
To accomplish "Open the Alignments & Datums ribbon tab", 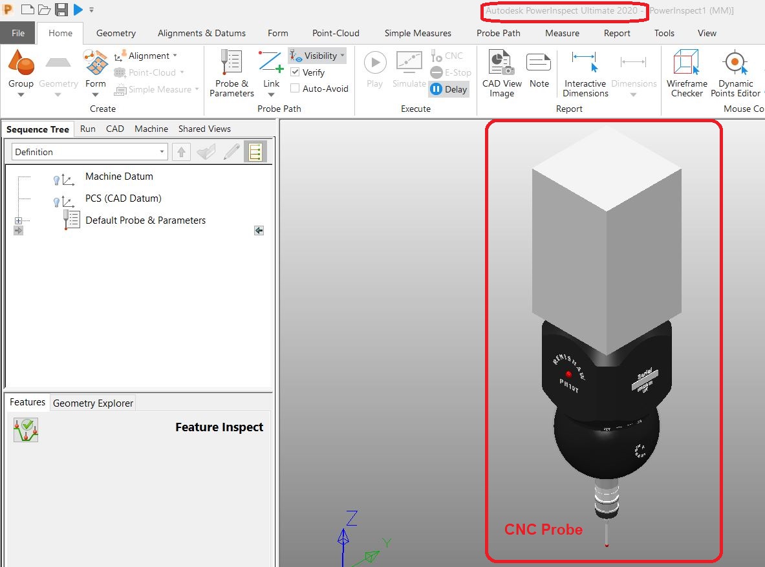I will tap(201, 33).
